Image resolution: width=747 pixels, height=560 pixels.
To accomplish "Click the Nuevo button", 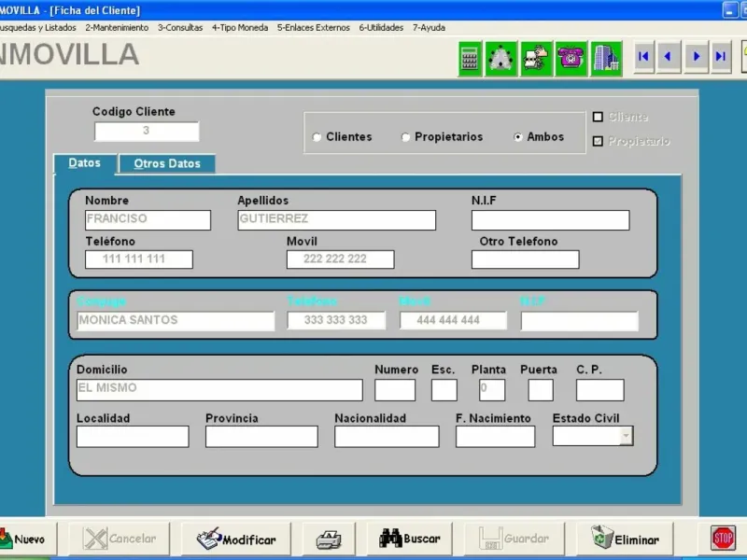I will pos(27,539).
